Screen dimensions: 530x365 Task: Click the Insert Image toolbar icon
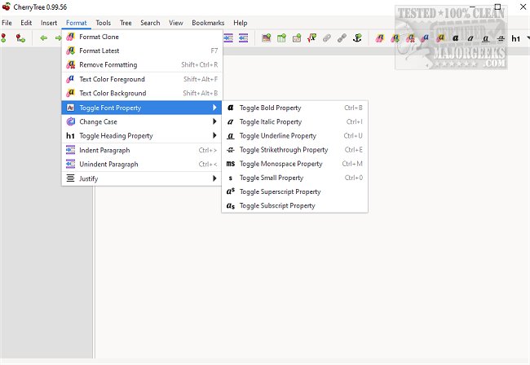(x=267, y=37)
